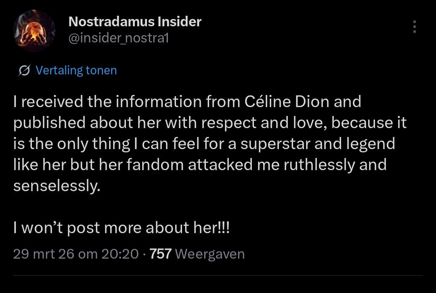The image size is (436, 293).
Task: Open the @insider_nostra1 handle link
Action: point(119,38)
